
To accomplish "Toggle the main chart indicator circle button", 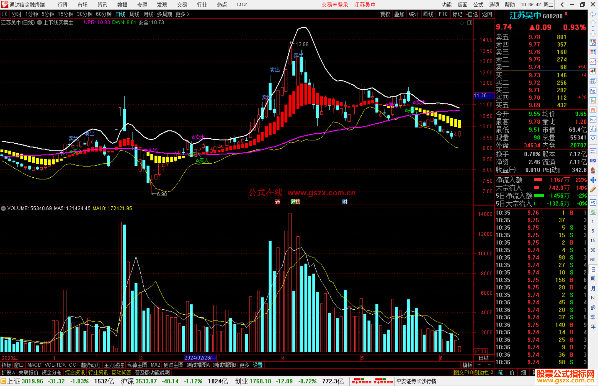I will click(40, 22).
